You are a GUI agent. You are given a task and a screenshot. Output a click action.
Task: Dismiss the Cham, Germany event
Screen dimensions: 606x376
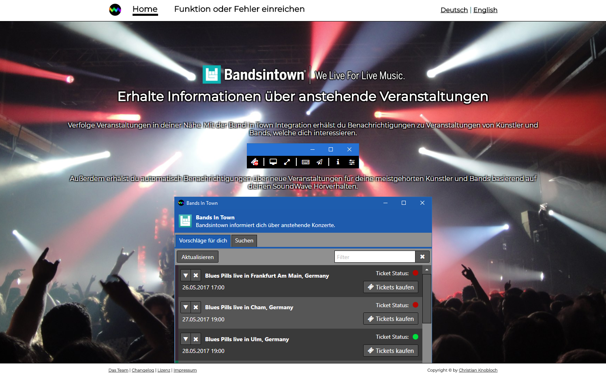click(x=196, y=307)
